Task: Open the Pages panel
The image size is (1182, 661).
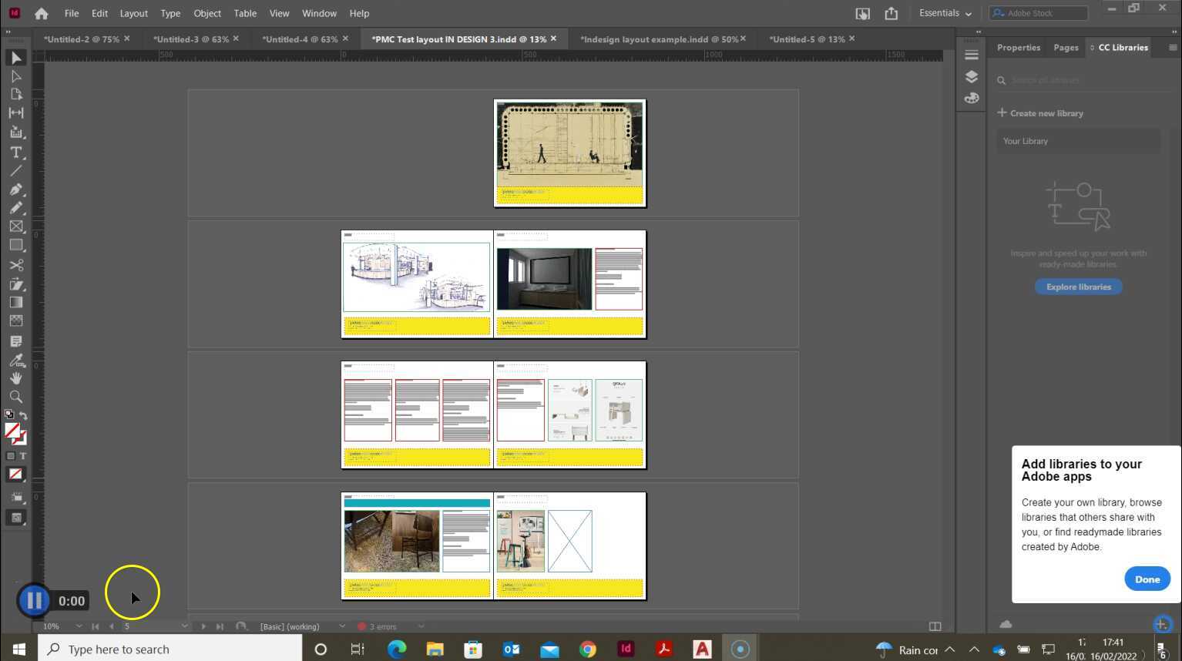Action: coord(1065,47)
